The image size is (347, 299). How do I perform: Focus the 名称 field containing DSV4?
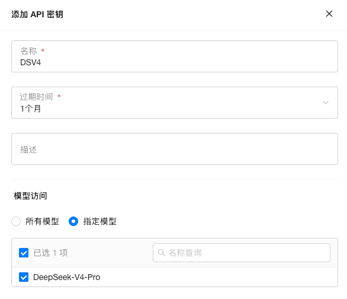(x=175, y=56)
